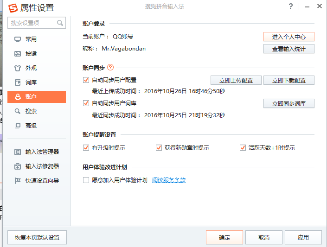Click the flag icon beside 快速设置向导
The width and height of the screenshot is (327, 247).
point(18,181)
